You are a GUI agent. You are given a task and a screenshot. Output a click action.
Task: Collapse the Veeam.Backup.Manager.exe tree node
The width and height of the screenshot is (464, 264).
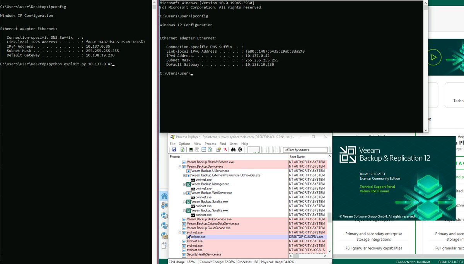pyautogui.click(x=184, y=184)
